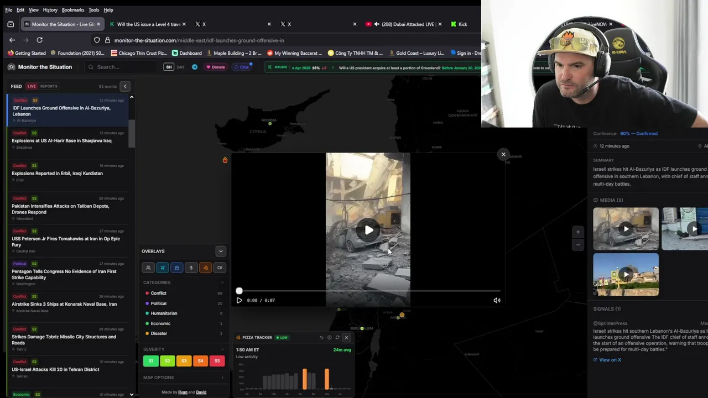Select the 6H time range
Screen dimensions: 708x398
[x=169, y=67]
